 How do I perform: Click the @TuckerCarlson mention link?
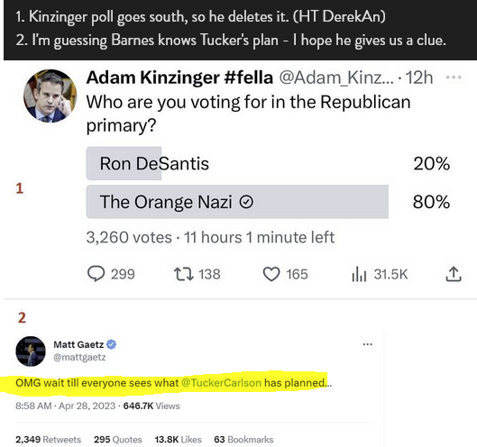221,382
